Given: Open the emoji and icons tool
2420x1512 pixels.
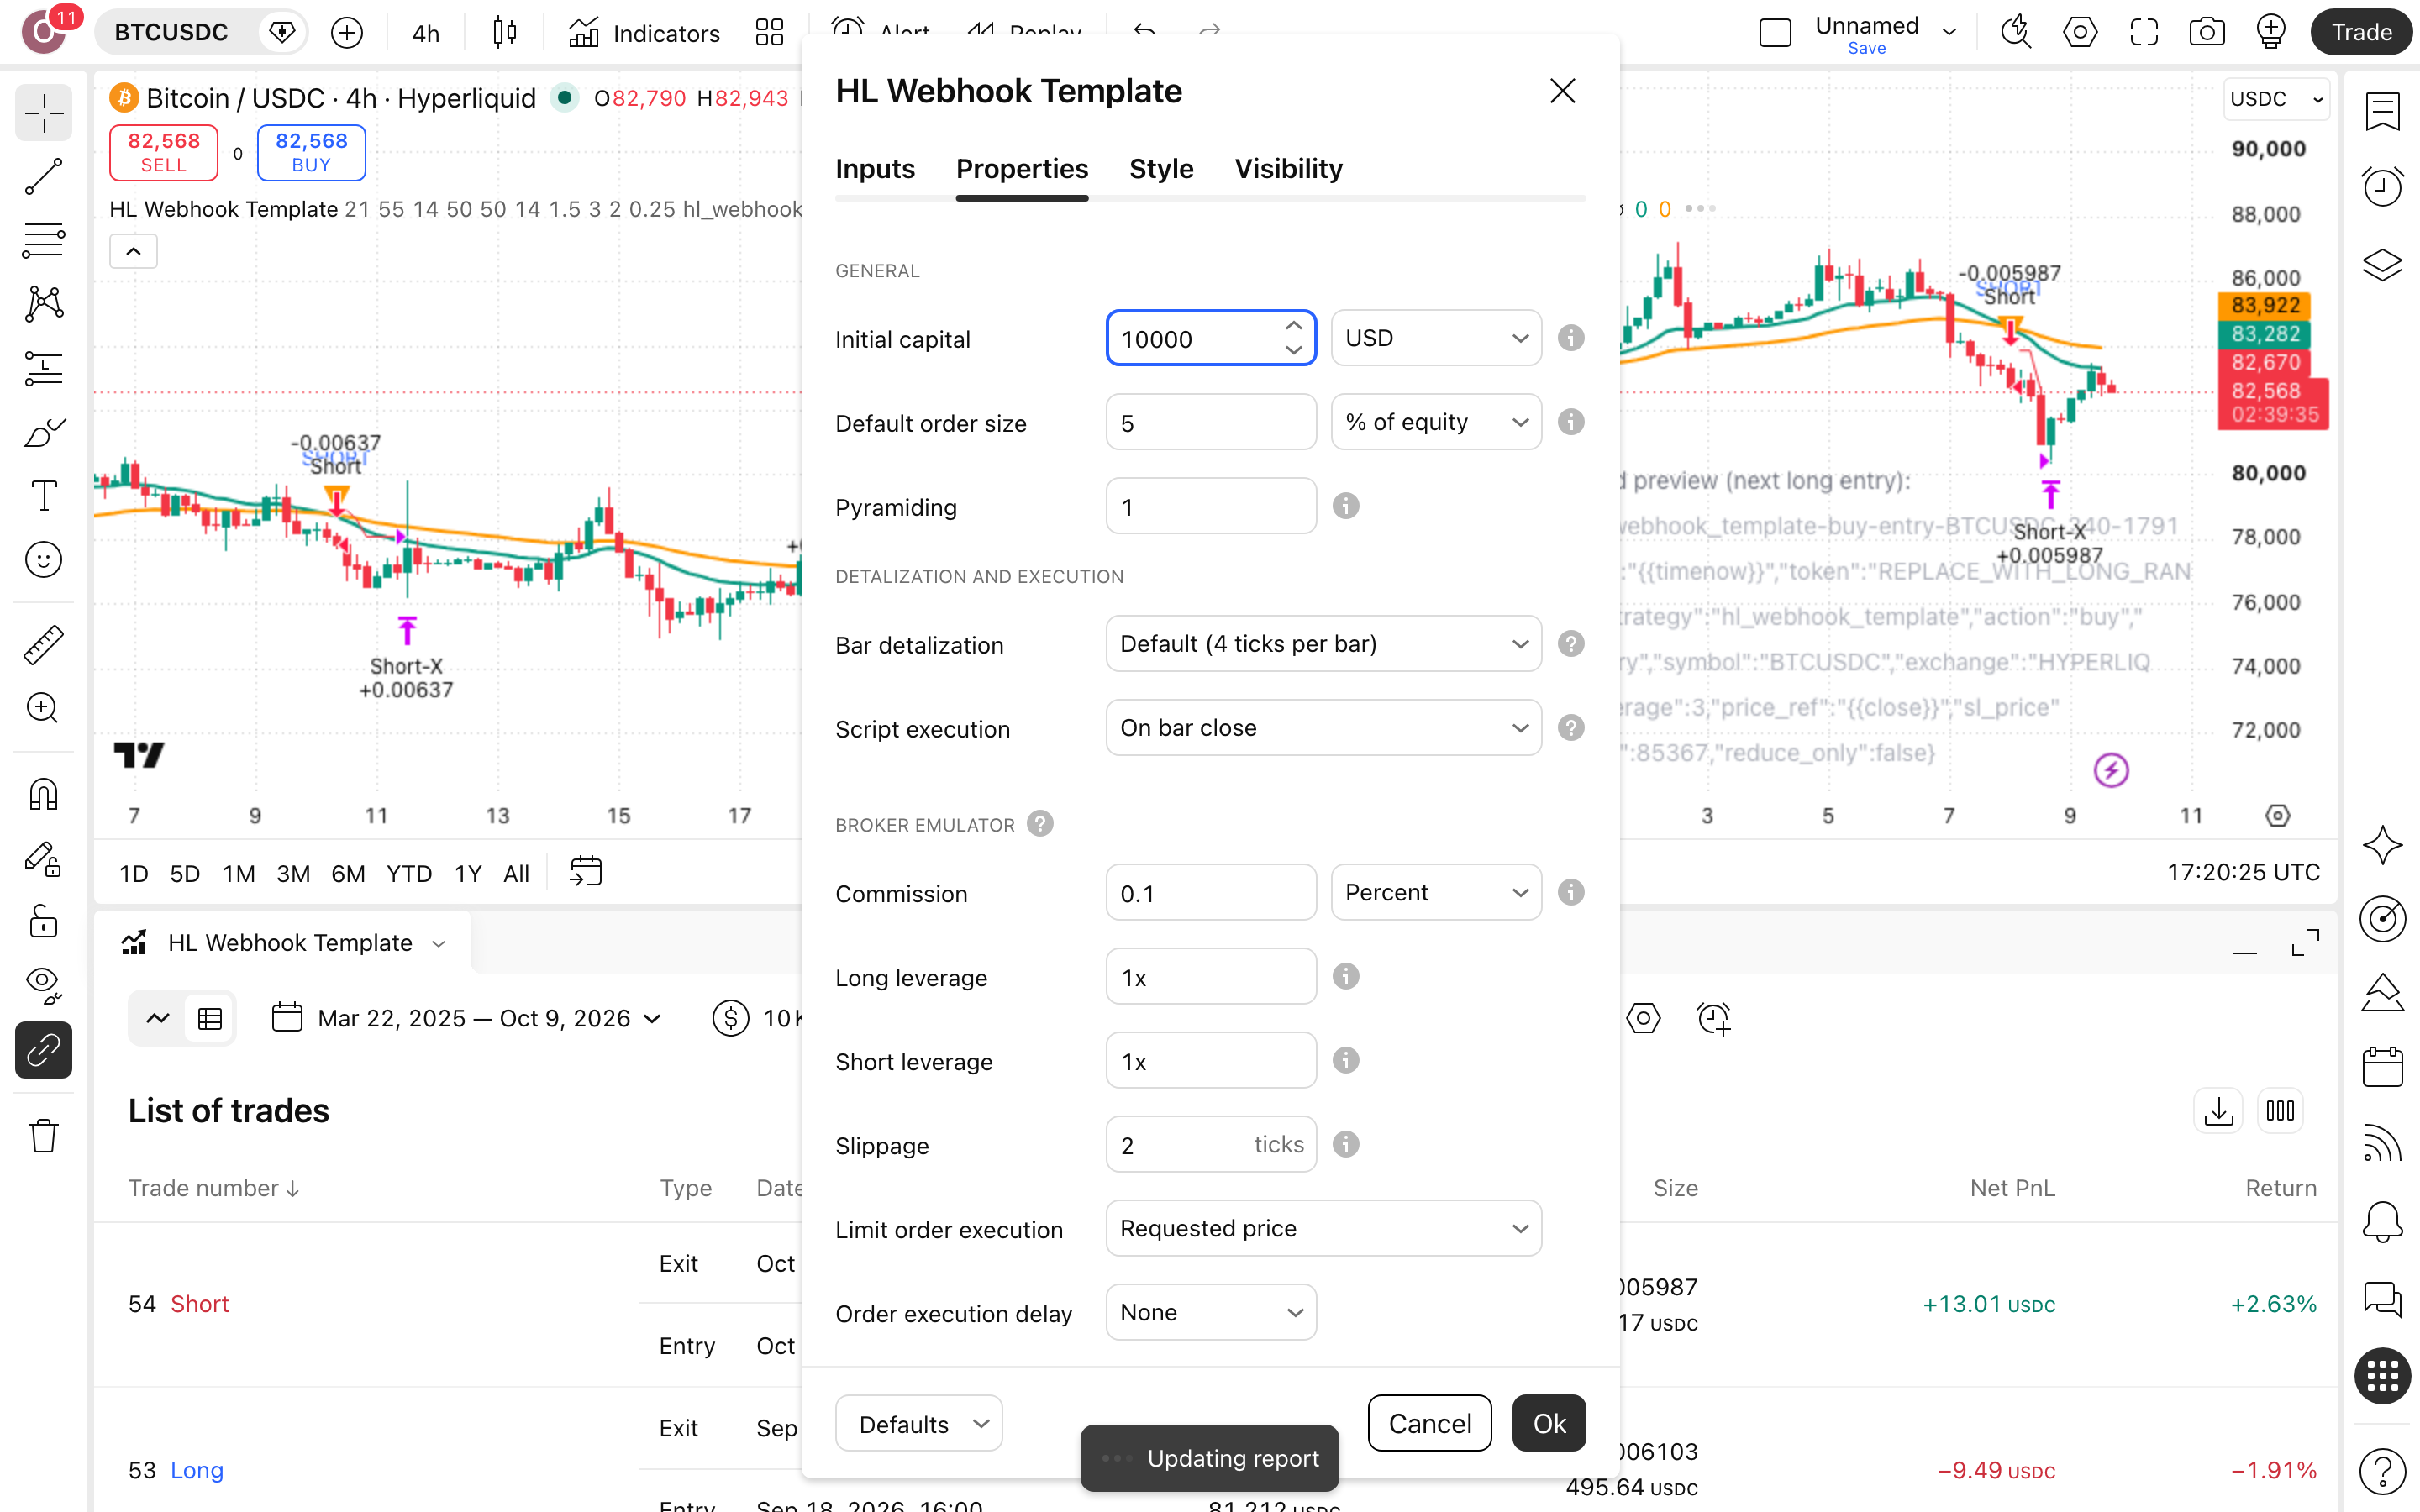Looking at the screenshot, I should click(x=43, y=560).
